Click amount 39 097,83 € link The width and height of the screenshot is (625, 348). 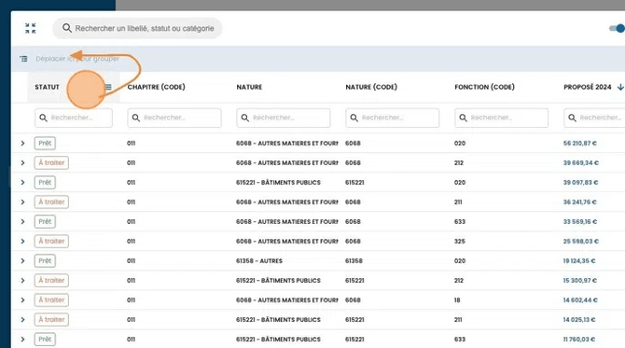click(x=580, y=182)
